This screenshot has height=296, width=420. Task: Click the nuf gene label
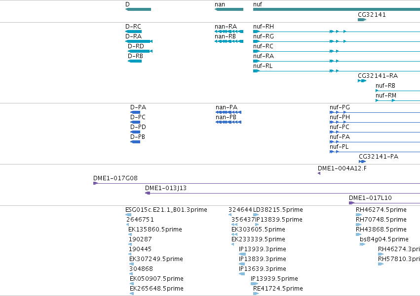pyautogui.click(x=258, y=4)
